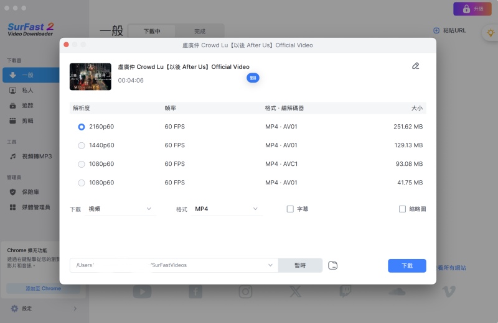This screenshot has height=323, width=498.
Task: Click the X icon in the background window
Action: pos(295,291)
